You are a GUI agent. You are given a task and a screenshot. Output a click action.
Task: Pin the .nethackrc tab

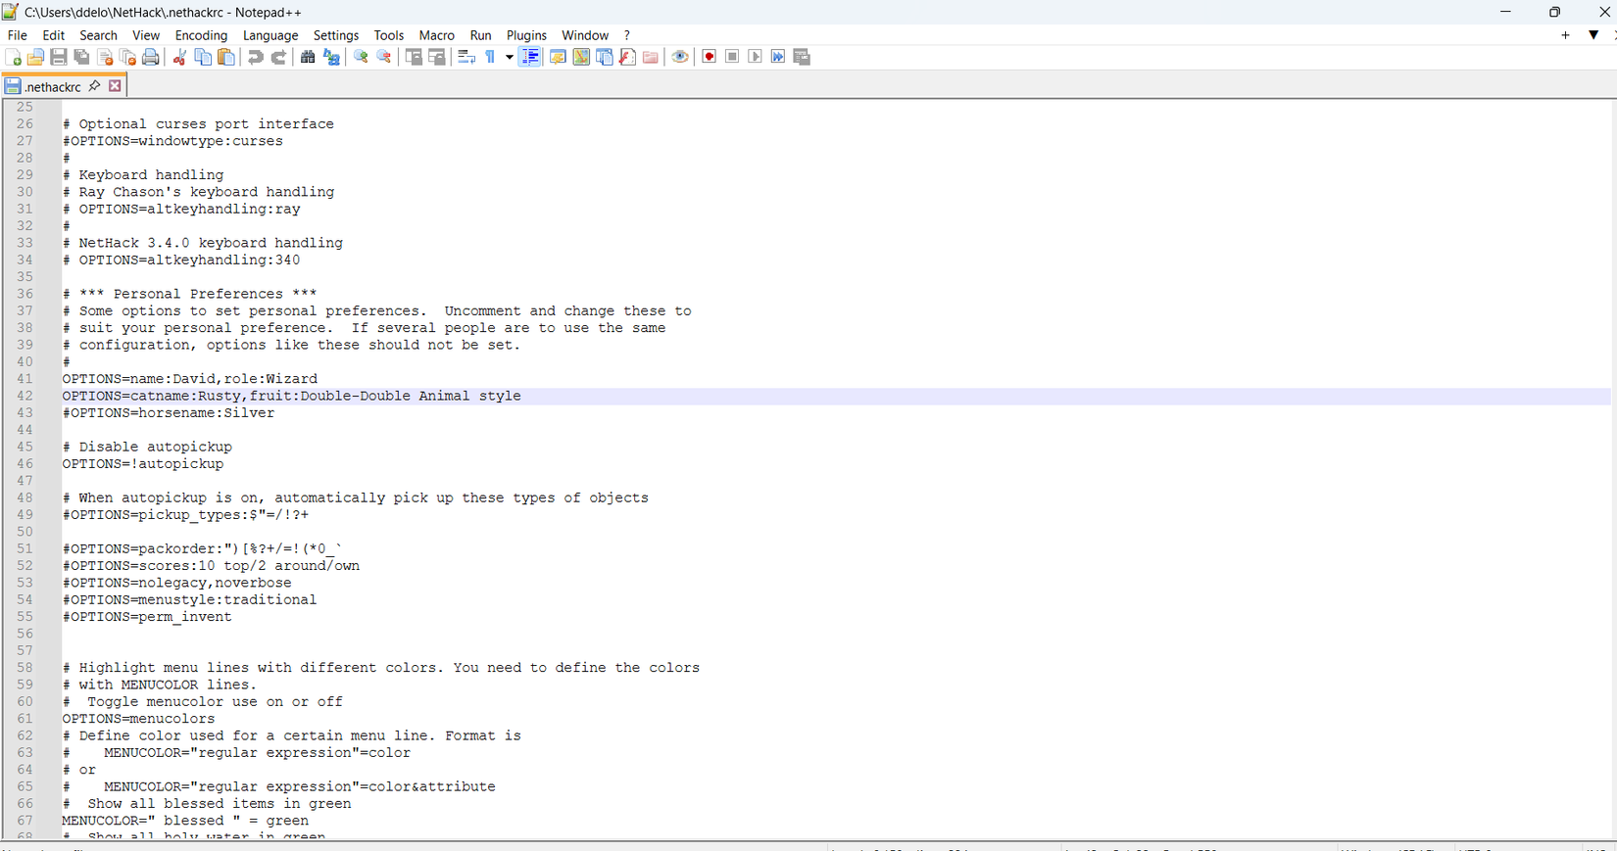[94, 86]
